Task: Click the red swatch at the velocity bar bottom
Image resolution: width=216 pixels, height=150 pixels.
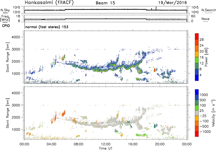Action: tap(197, 134)
